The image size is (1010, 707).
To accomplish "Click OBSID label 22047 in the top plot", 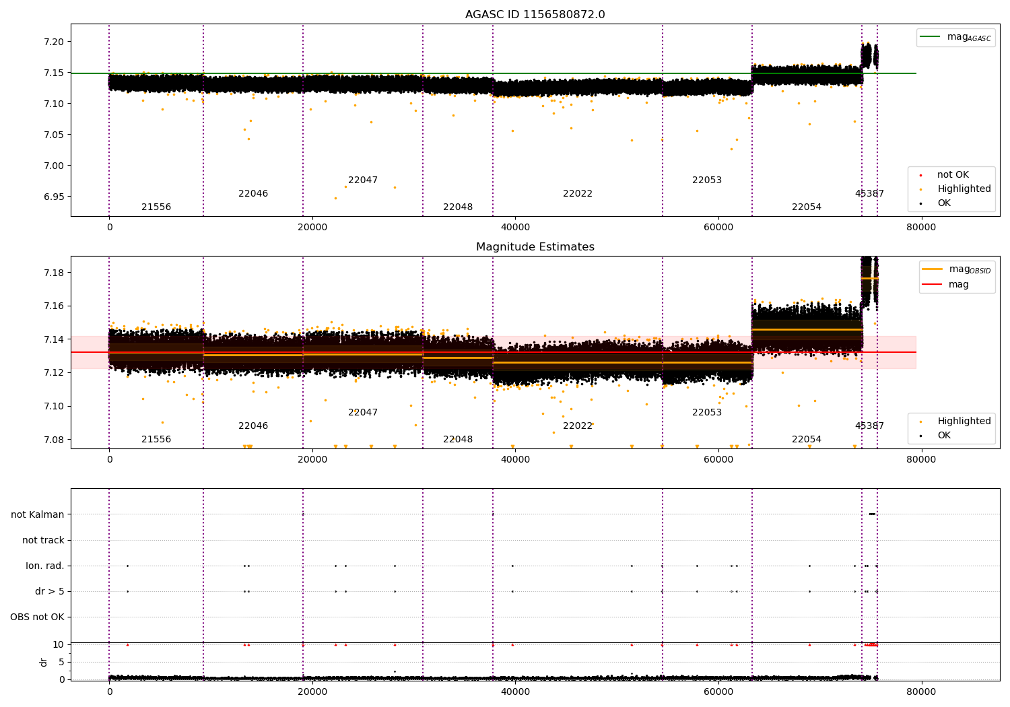I will 363,180.
